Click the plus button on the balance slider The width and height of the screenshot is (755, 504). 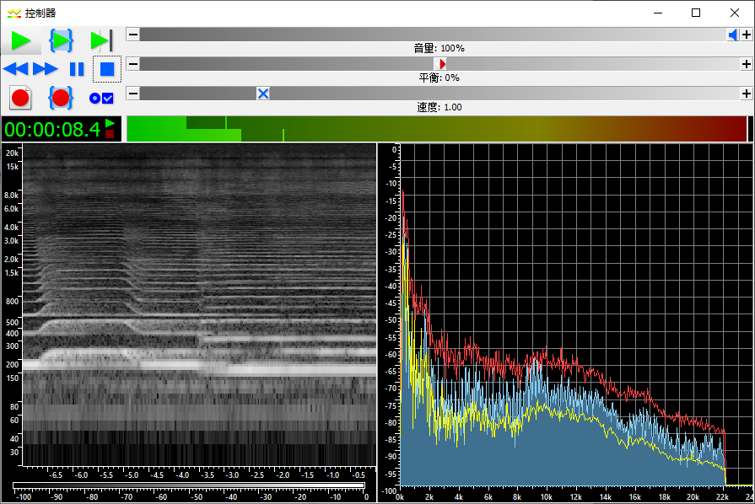(x=747, y=64)
